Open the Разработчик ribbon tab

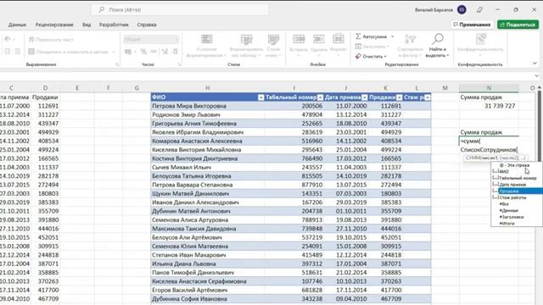(114, 25)
